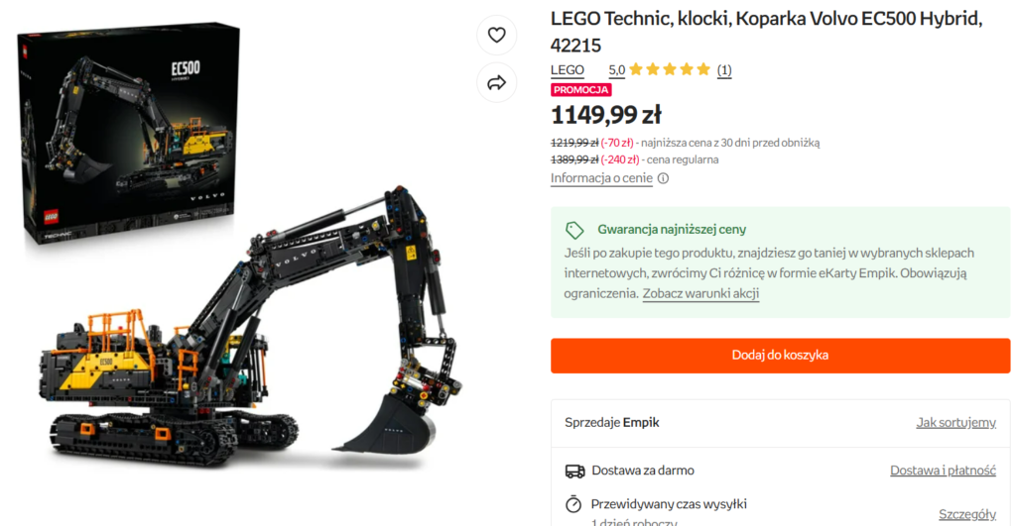
Task: Open the LEGO brand link
Action: click(x=568, y=69)
